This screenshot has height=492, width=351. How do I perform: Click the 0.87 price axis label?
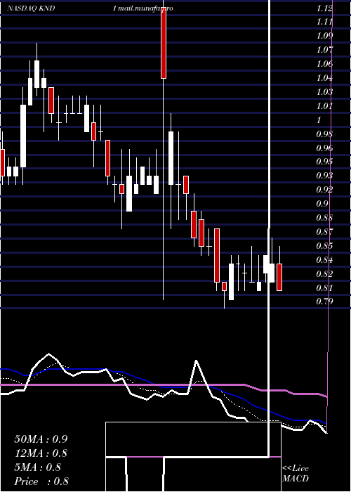(324, 232)
